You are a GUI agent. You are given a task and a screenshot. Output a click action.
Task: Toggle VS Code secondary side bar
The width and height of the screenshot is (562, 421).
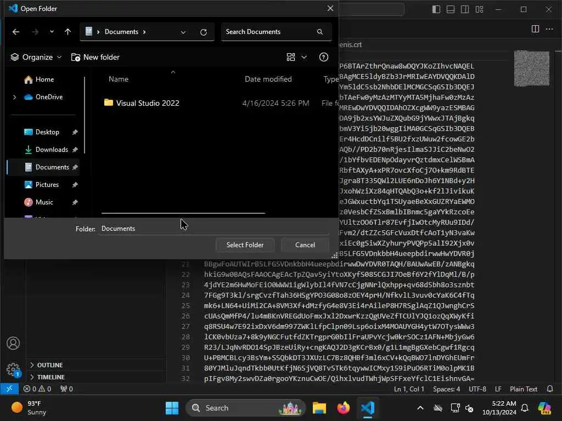tap(465, 9)
